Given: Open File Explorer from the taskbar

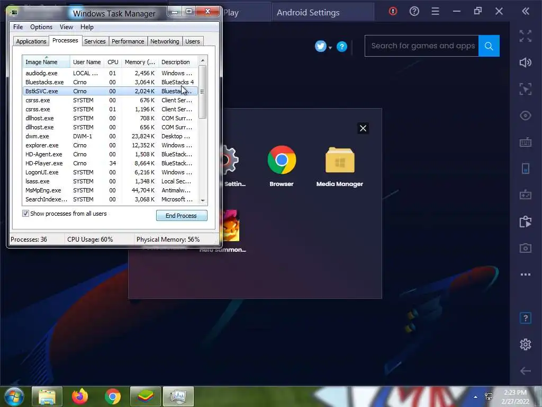Looking at the screenshot, I should (47, 396).
